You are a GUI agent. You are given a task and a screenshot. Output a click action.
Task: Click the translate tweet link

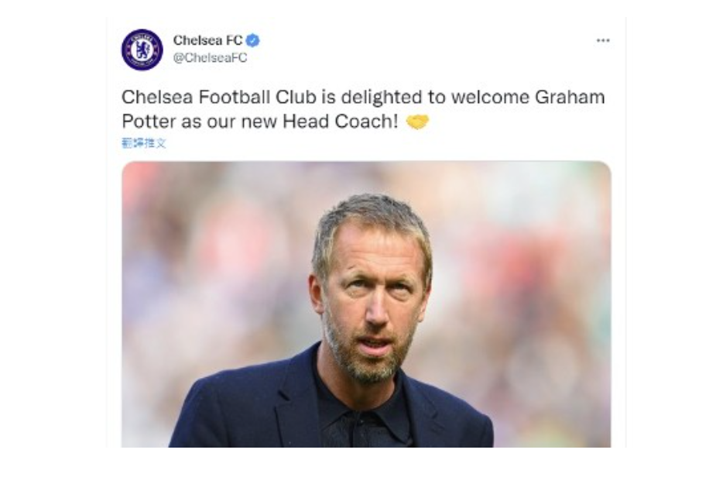[x=144, y=143]
